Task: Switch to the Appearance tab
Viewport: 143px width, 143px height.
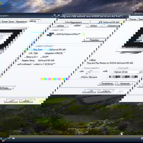Action: click(x=21, y=21)
